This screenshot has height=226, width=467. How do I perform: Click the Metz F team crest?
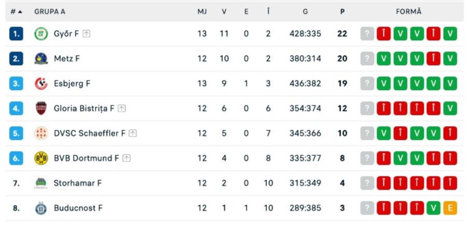pos(41,59)
